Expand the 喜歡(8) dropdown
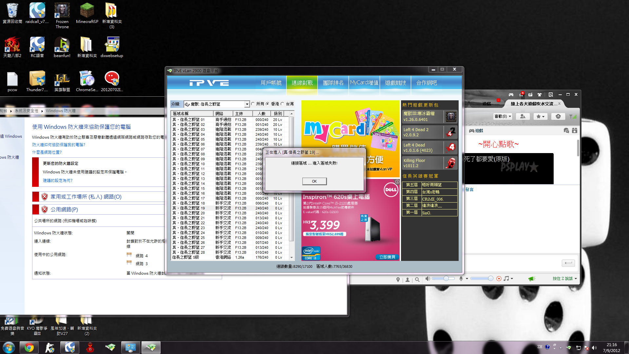Viewport: 629px width, 354px height. tap(503, 116)
